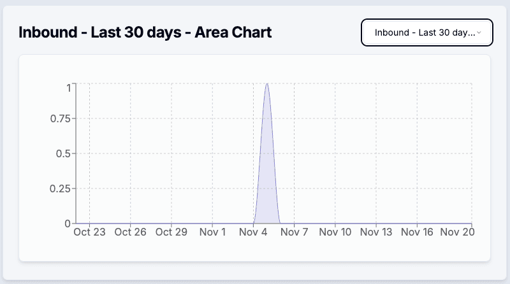Click the Inbound - Last 30 days - Area Chart heading
The image size is (510, 284).
(x=145, y=32)
